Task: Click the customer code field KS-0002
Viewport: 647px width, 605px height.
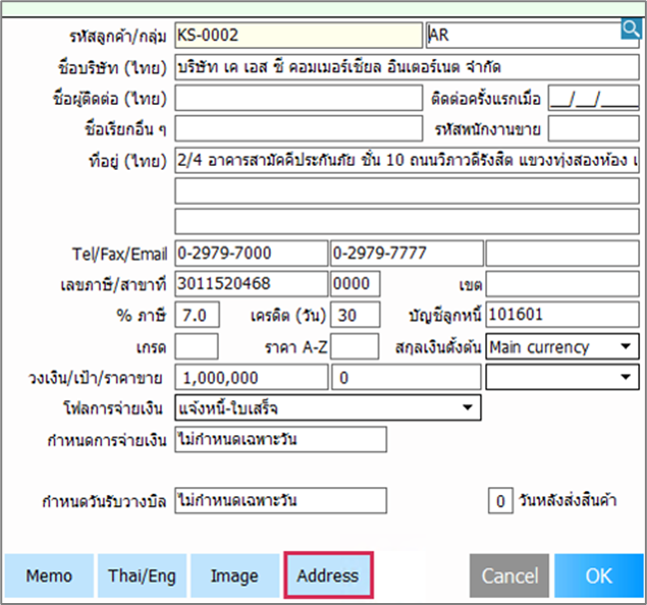Action: tap(299, 35)
